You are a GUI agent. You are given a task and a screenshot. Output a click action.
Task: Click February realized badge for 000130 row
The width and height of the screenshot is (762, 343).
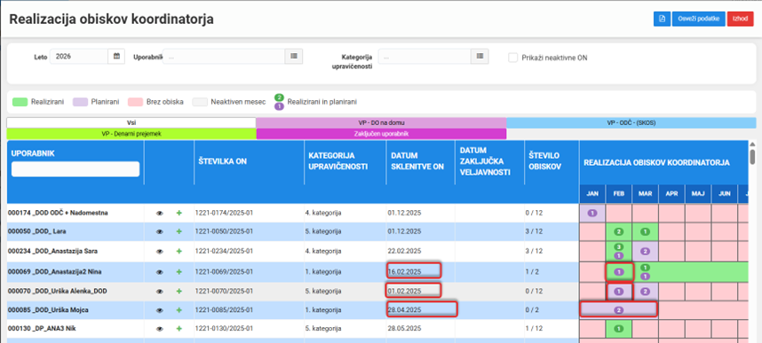[x=619, y=329]
